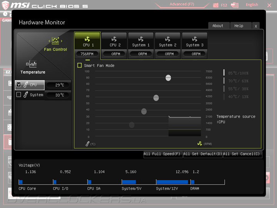Uncheck the CPU temperature checkbox

click(19, 84)
